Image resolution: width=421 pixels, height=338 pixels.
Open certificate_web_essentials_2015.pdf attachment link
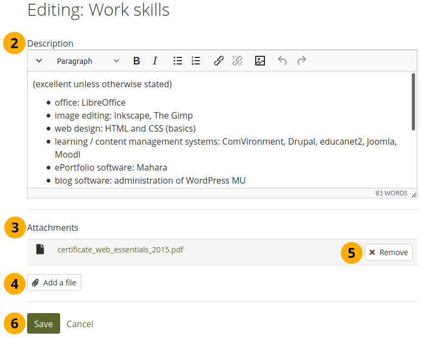point(120,250)
